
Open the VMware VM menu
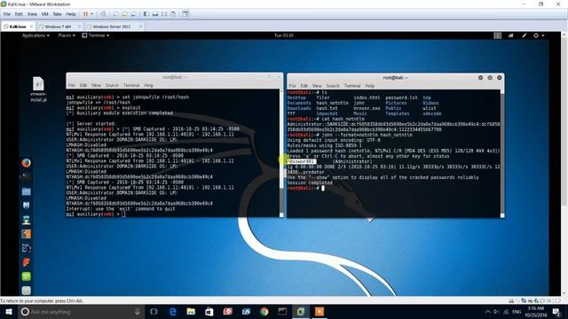(45, 14)
